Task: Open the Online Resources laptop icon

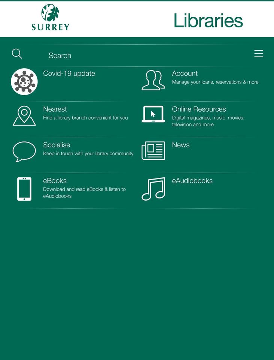Action: [x=153, y=114]
